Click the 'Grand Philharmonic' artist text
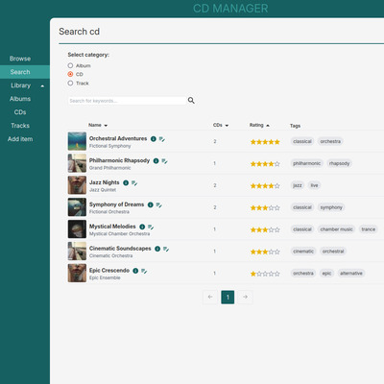This screenshot has width=384, height=384. 110,168
